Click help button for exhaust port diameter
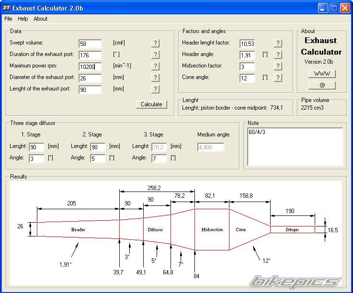This screenshot has width=353, height=293. coord(155,78)
